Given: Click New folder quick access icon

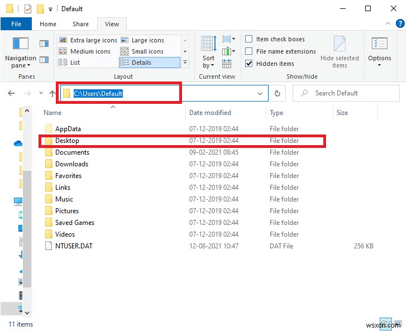Looking at the screenshot, I should tap(40, 9).
